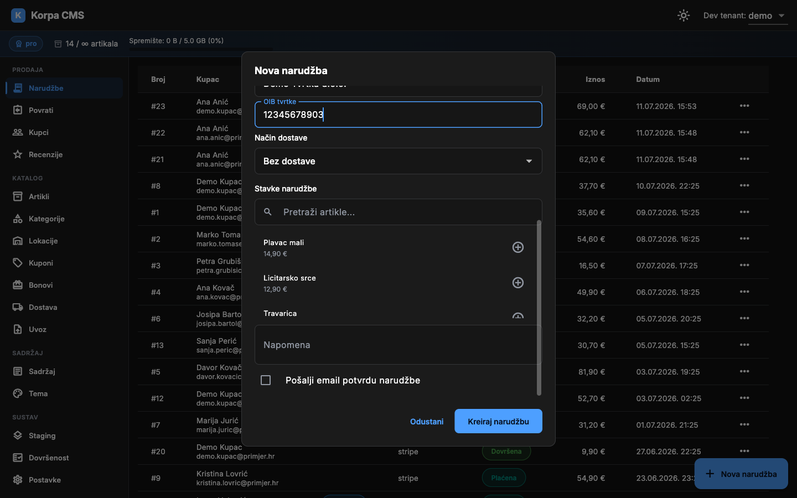Click the dialog vertical scrollbar
The width and height of the screenshot is (797, 498).
(539, 308)
